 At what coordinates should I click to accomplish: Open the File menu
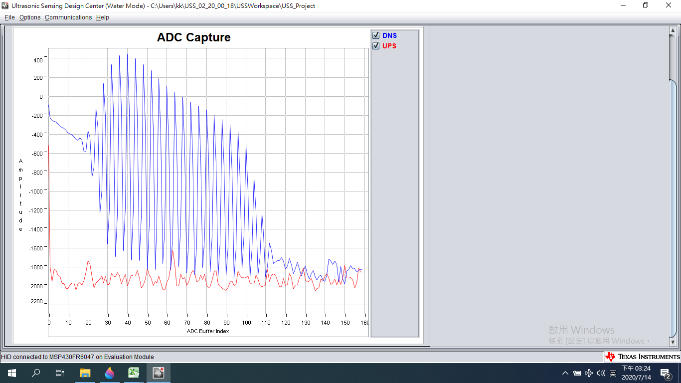(10, 17)
